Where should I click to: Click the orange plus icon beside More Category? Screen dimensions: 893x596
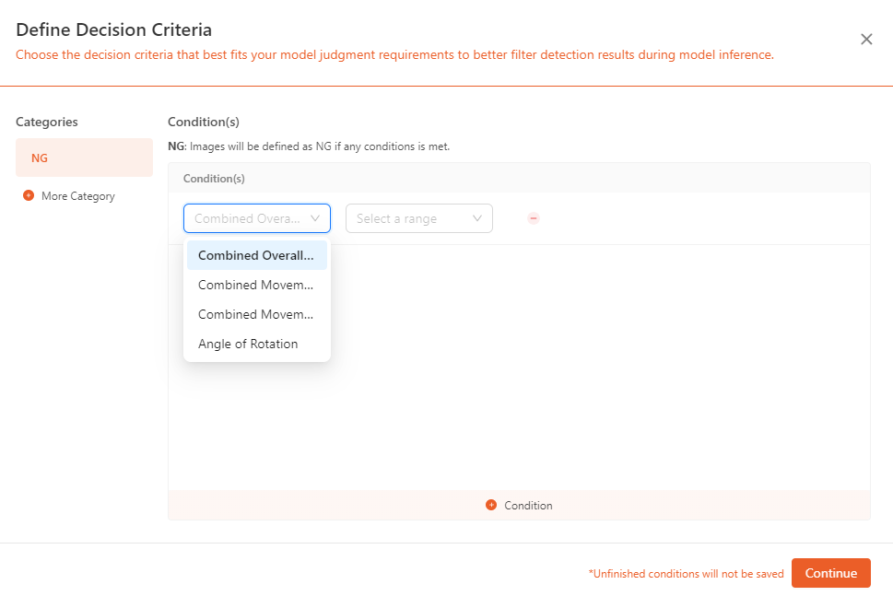coord(29,195)
